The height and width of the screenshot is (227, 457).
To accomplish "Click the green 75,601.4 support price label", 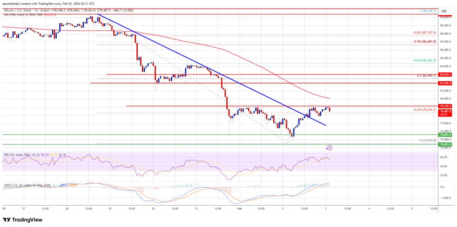I will pos(445,135).
